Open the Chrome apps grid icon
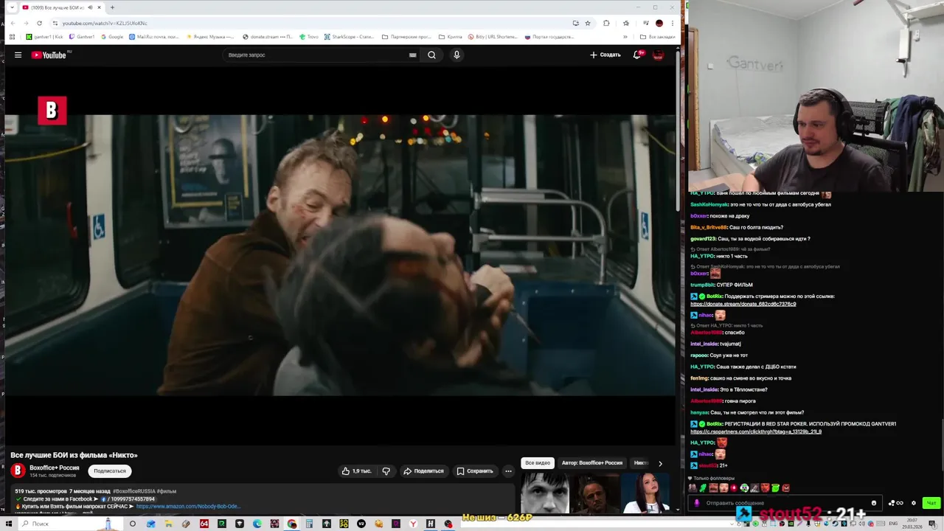944x531 pixels. (12, 37)
